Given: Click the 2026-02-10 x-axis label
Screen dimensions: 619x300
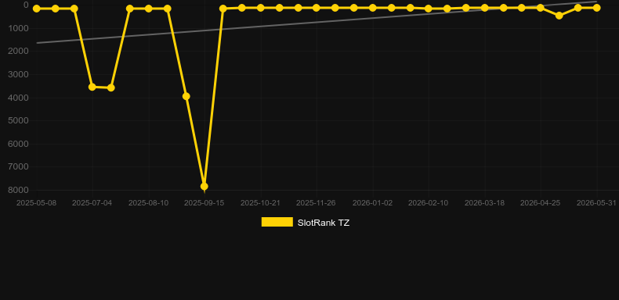Looking at the screenshot, I should click(429, 203).
